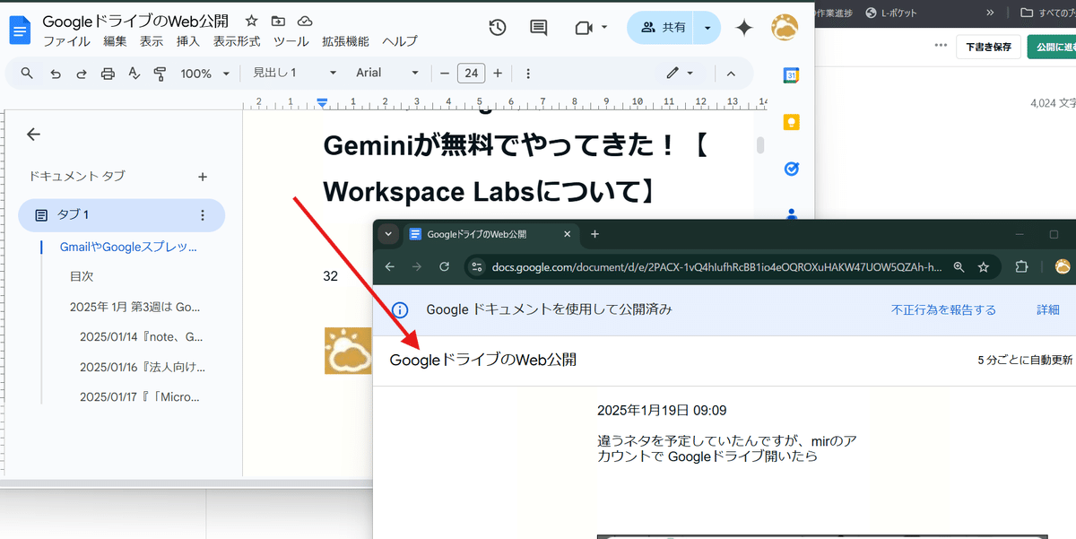The height and width of the screenshot is (539, 1076).
Task: Select the タブ 1 document tab
Action: [x=121, y=215]
